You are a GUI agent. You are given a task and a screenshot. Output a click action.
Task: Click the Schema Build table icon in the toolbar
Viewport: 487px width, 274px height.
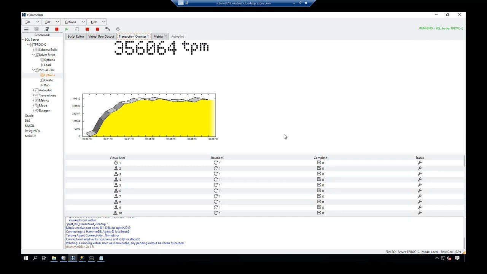point(37,29)
